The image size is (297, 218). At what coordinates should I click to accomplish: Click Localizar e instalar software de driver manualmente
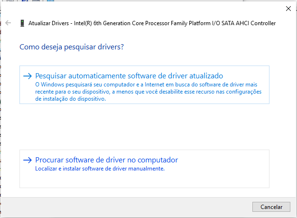pos(100,169)
